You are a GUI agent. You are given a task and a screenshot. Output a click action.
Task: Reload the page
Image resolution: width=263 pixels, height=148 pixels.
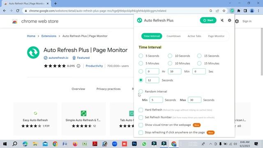coord(18,11)
